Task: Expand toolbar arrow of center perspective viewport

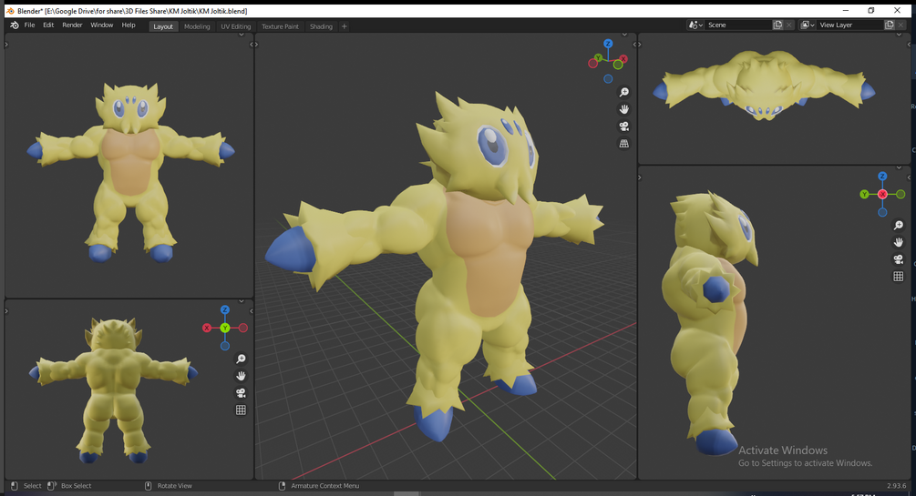Action: coord(258,45)
